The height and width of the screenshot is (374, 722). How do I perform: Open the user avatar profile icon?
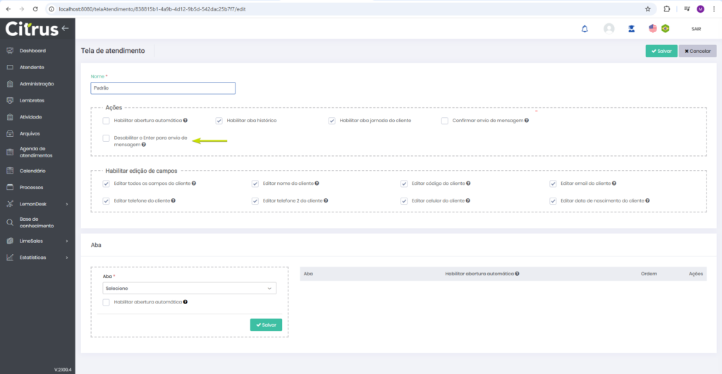tap(608, 29)
